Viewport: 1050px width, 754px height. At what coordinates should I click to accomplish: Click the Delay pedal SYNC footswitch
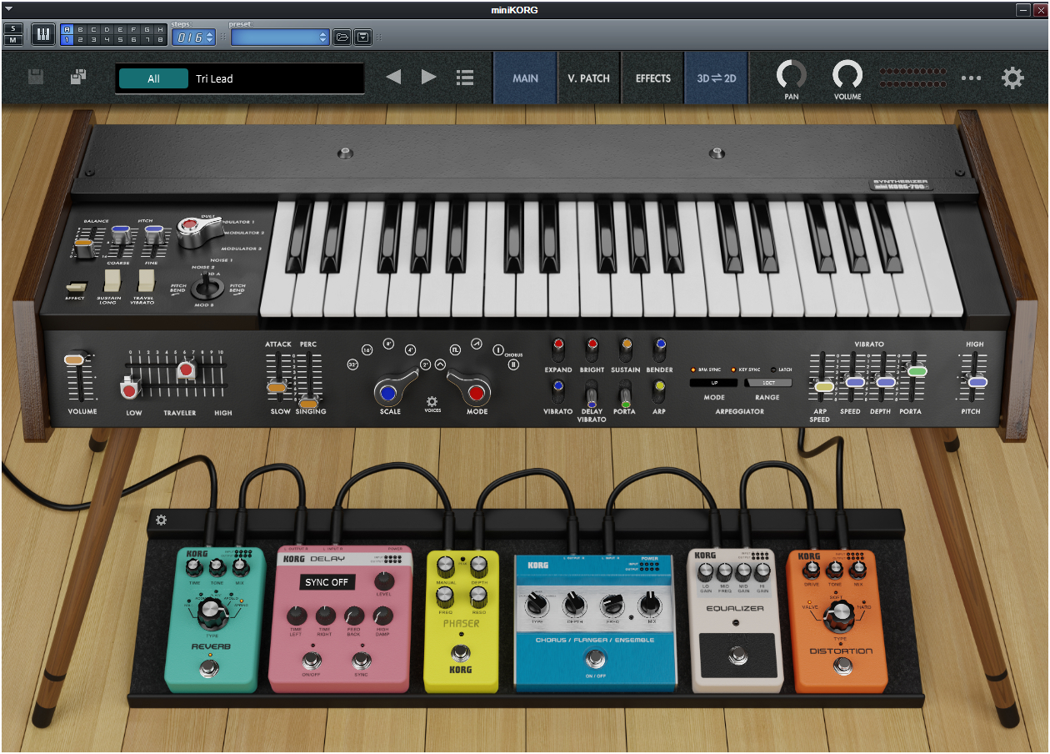tap(361, 661)
